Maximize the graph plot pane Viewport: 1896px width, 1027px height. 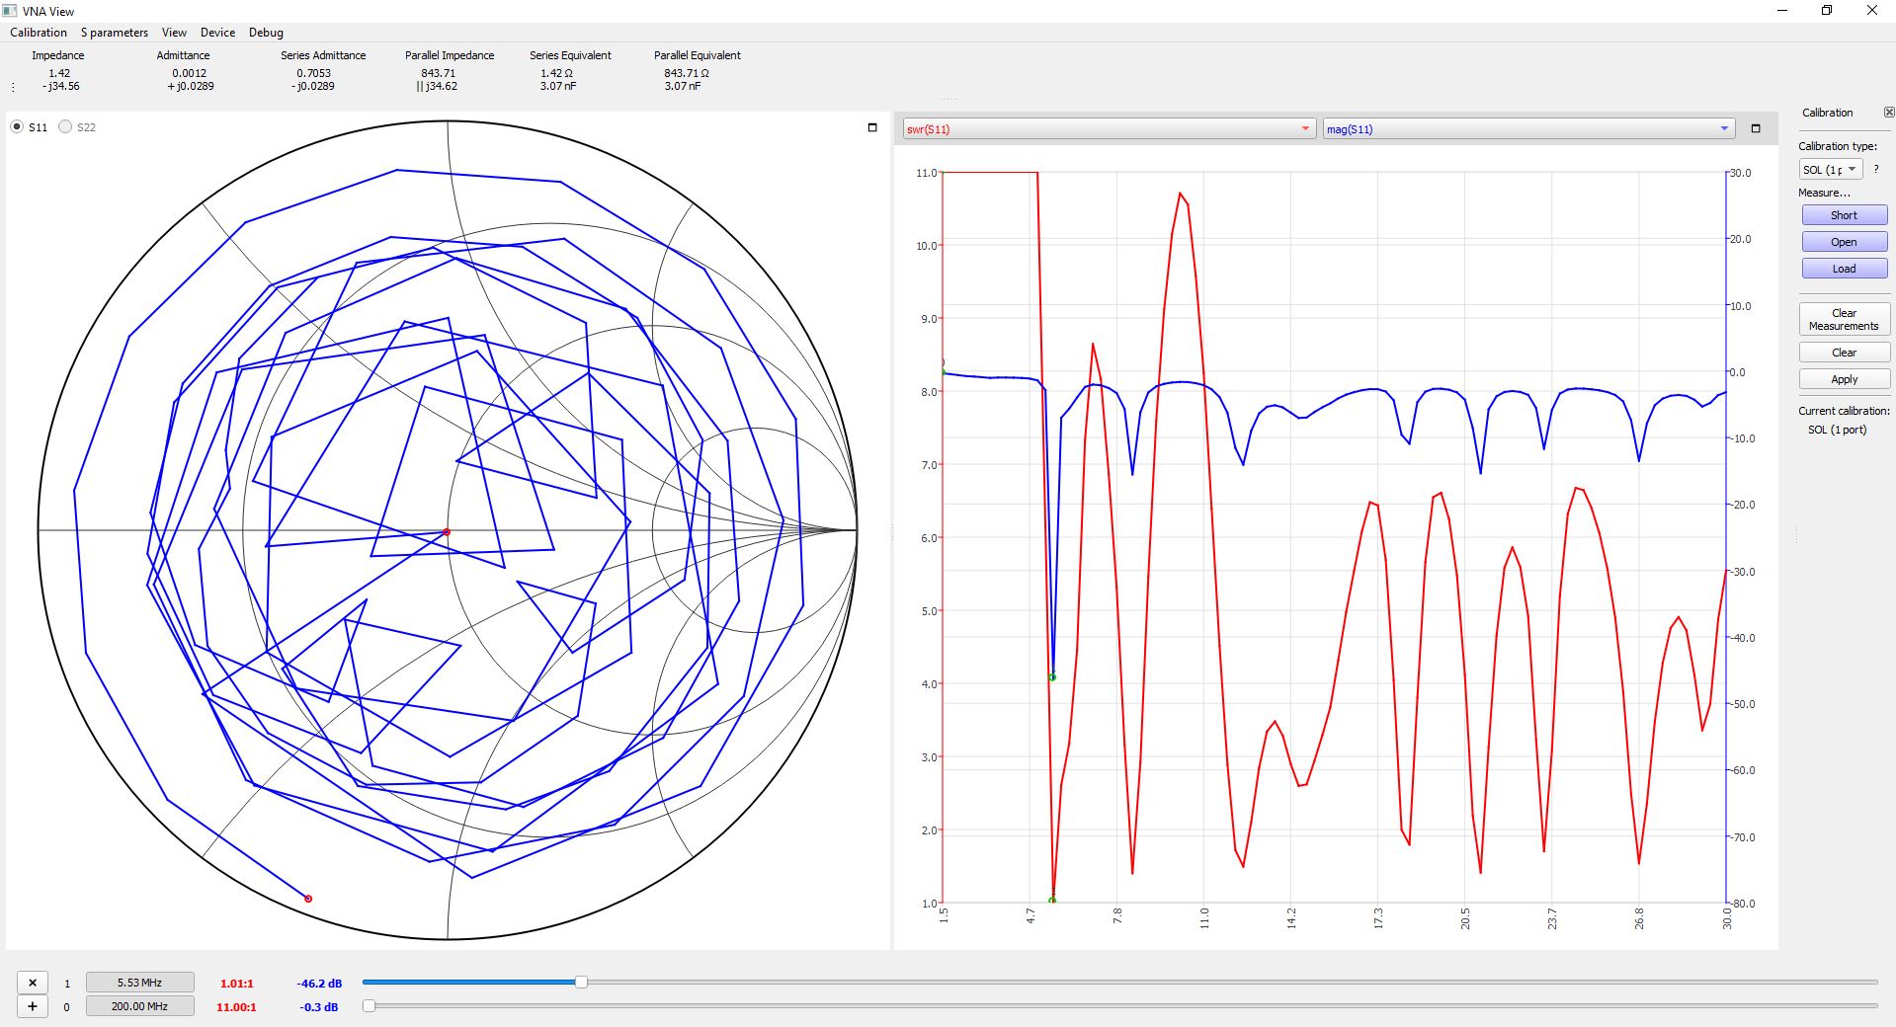(1755, 128)
